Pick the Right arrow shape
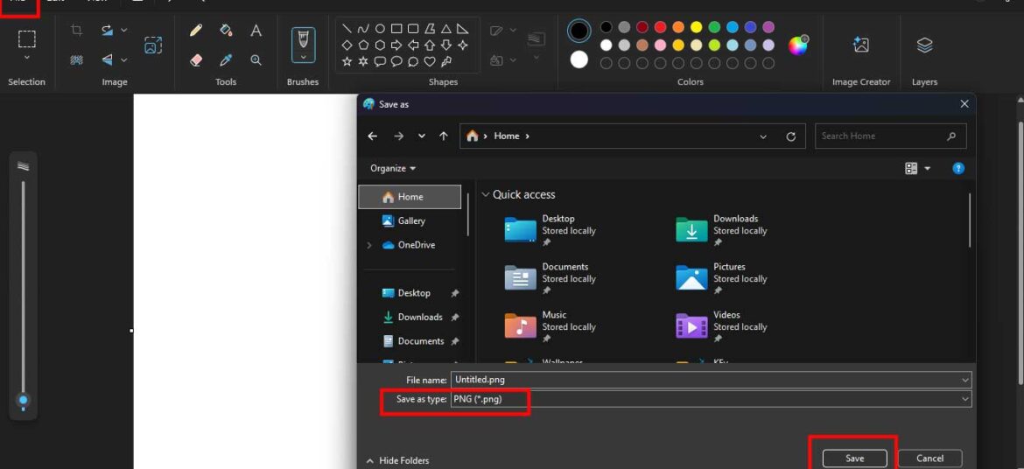Screen dimensions: 1024x469 396,45
